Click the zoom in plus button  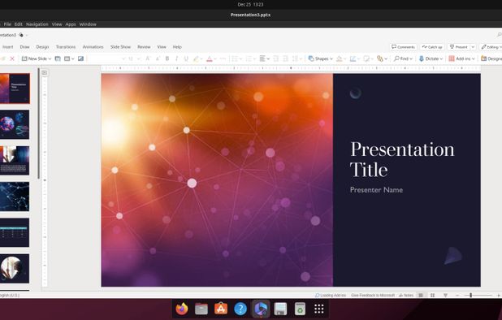coord(499,296)
